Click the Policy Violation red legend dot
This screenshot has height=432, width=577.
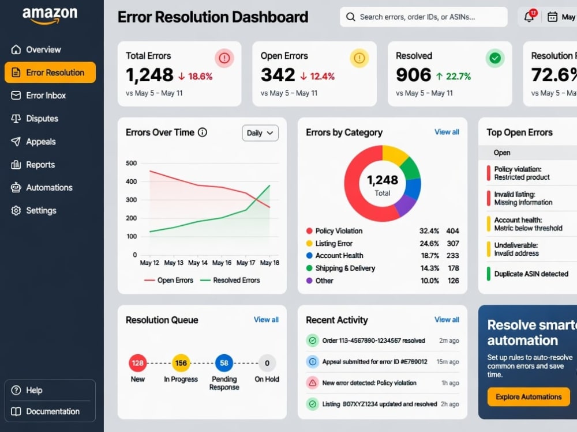pyautogui.click(x=309, y=231)
